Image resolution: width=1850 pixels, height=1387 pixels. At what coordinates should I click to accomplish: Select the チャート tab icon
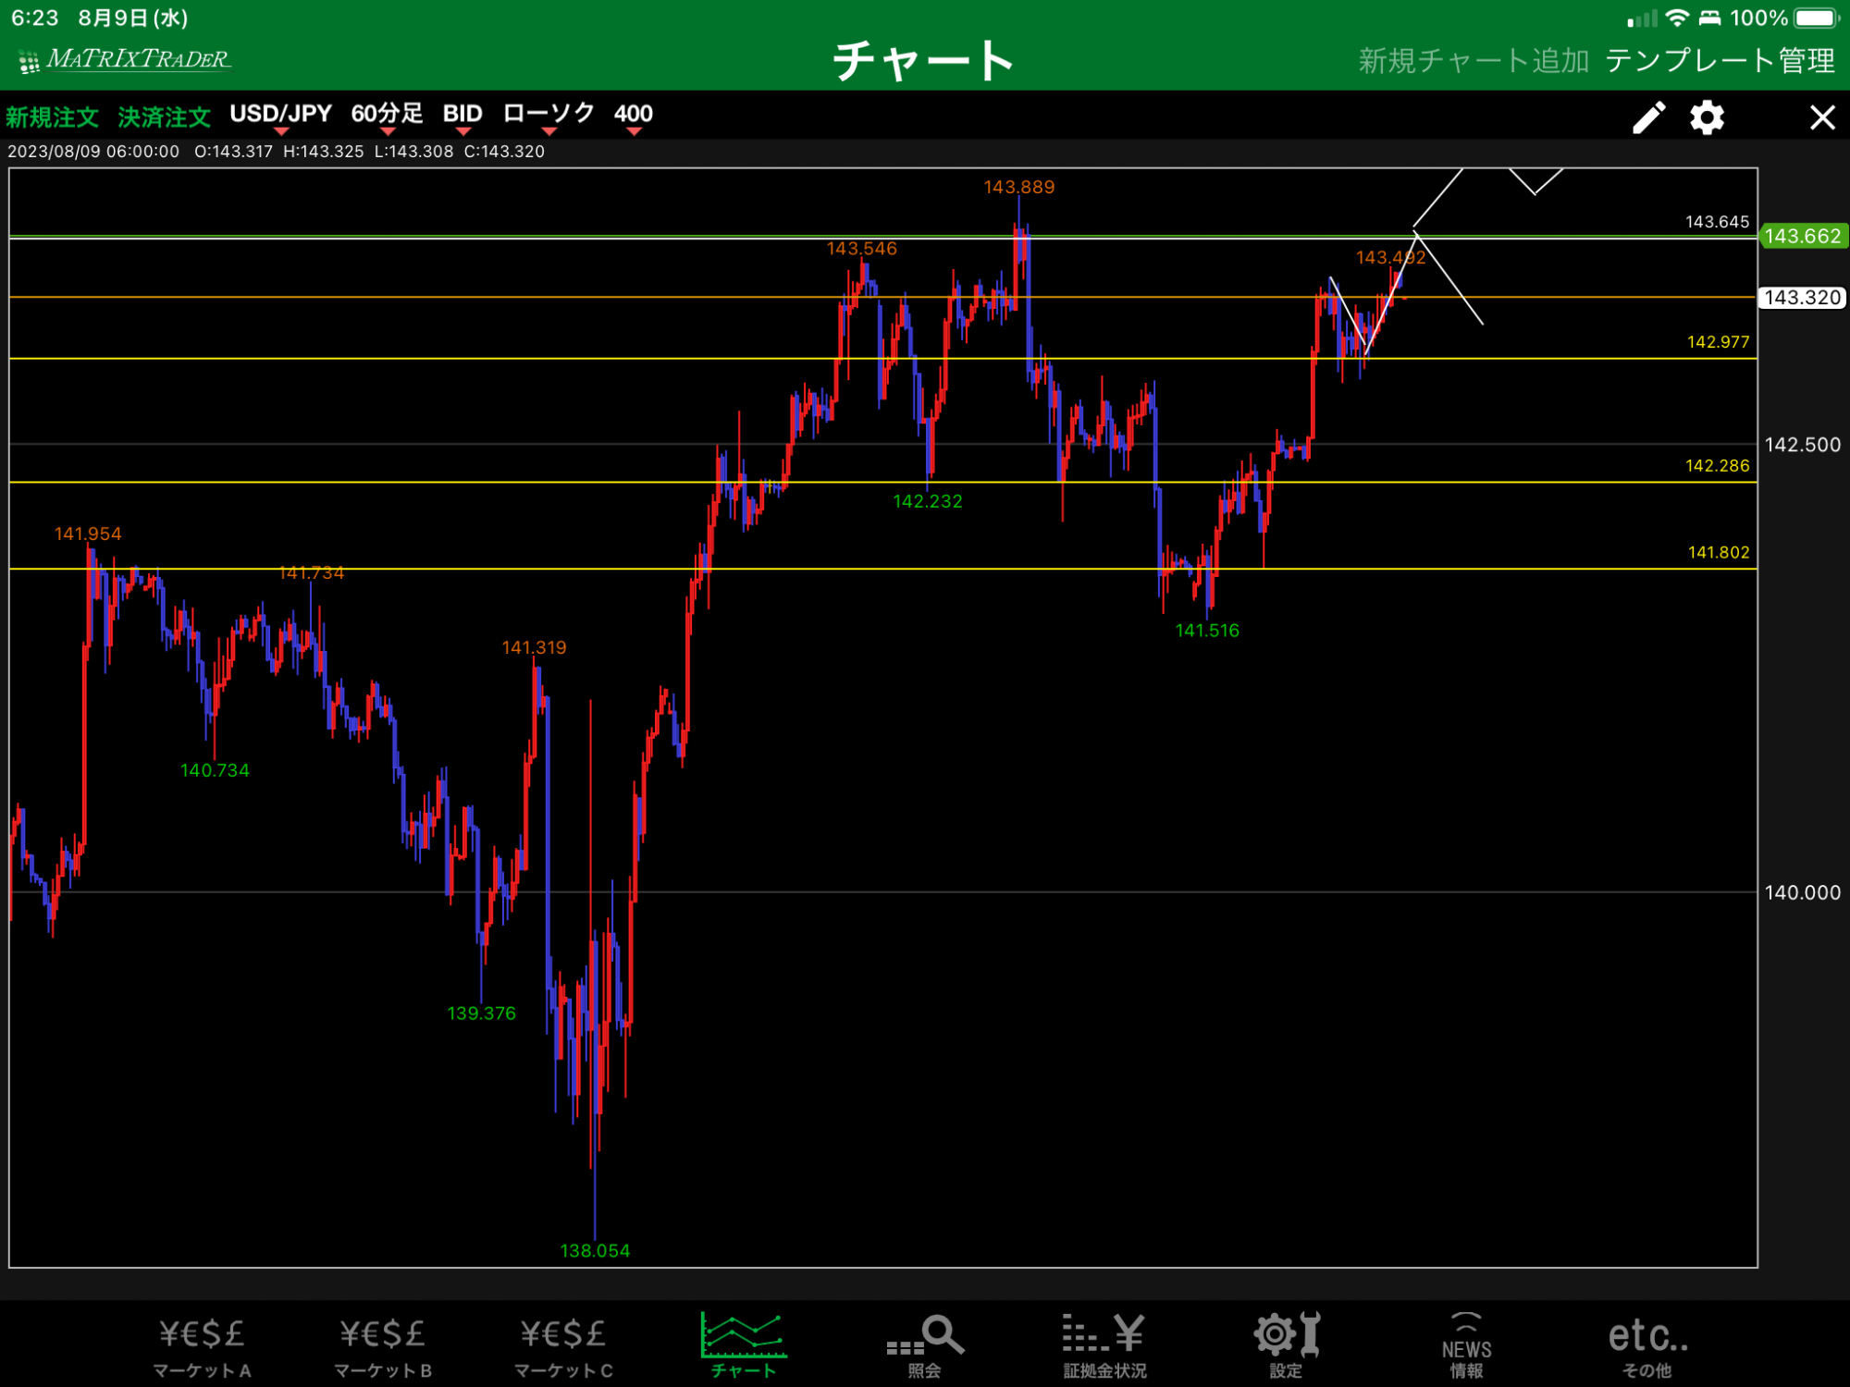click(x=744, y=1345)
